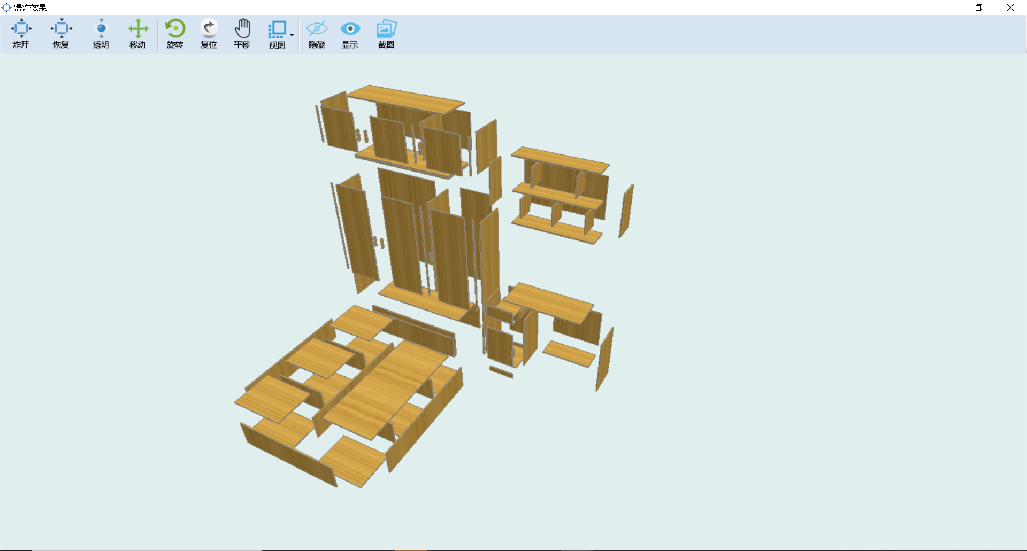Click the 复位 reset view icon

point(209,34)
